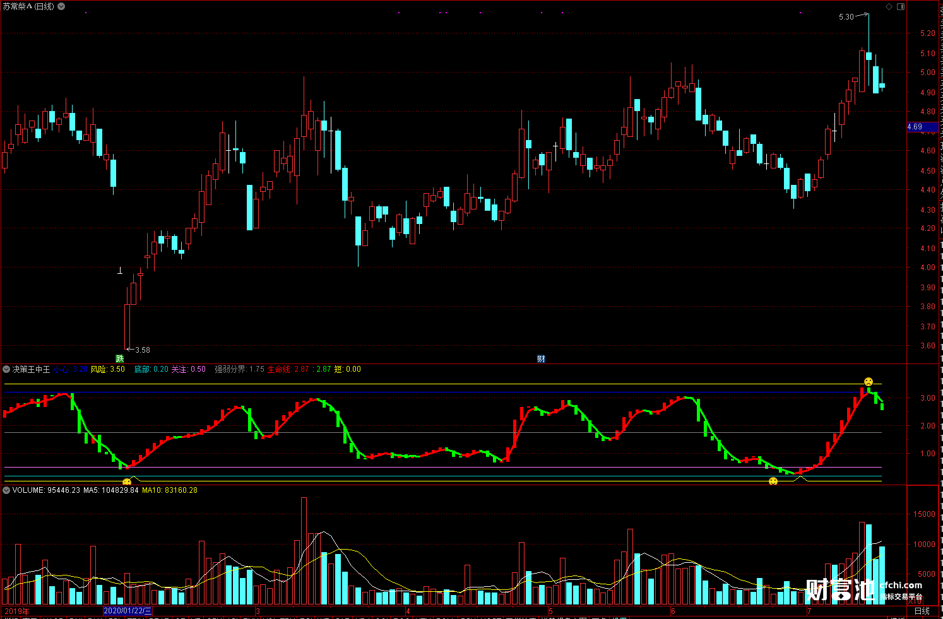Click the 生命线 2.87 indicator label
The width and height of the screenshot is (943, 619).
tap(288, 369)
